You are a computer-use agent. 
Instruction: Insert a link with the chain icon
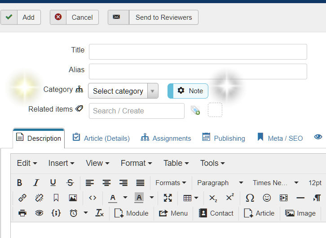[x=22, y=198]
